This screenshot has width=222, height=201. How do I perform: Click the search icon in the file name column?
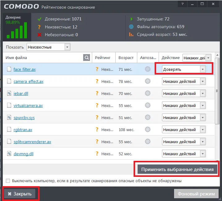pyautogui.click(x=87, y=58)
